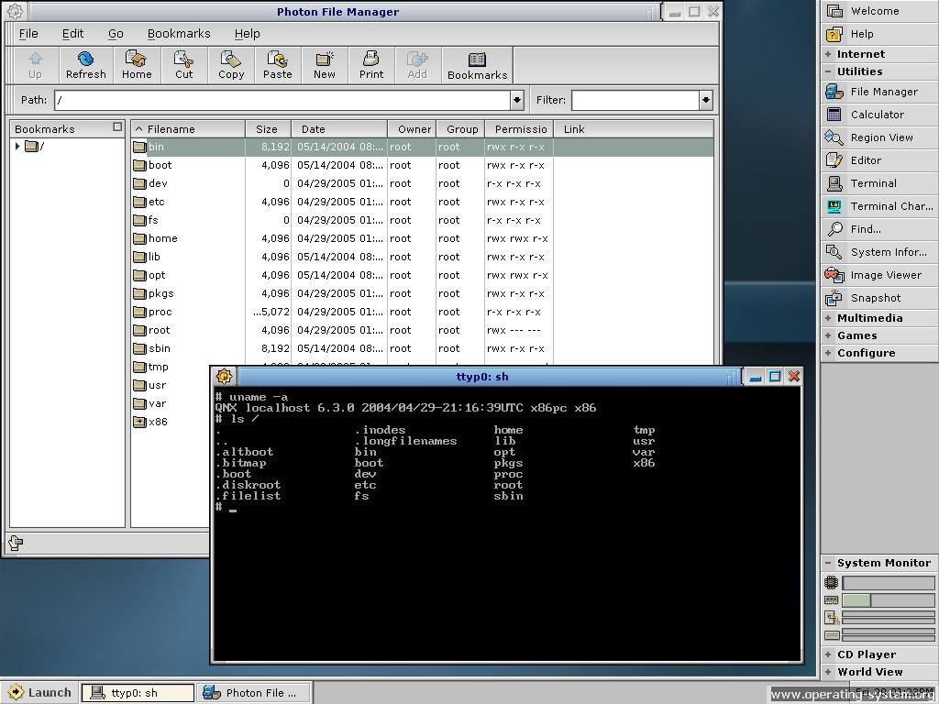Expand the Configure shelf group
Viewport: 939px width, 704px height.
828,353
